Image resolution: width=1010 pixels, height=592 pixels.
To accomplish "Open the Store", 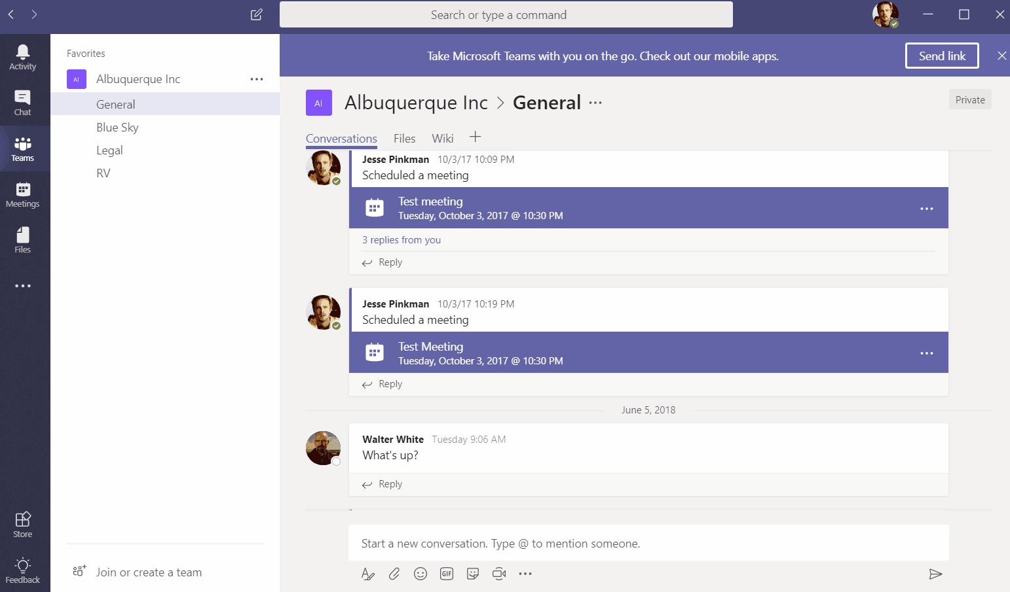I will [23, 525].
